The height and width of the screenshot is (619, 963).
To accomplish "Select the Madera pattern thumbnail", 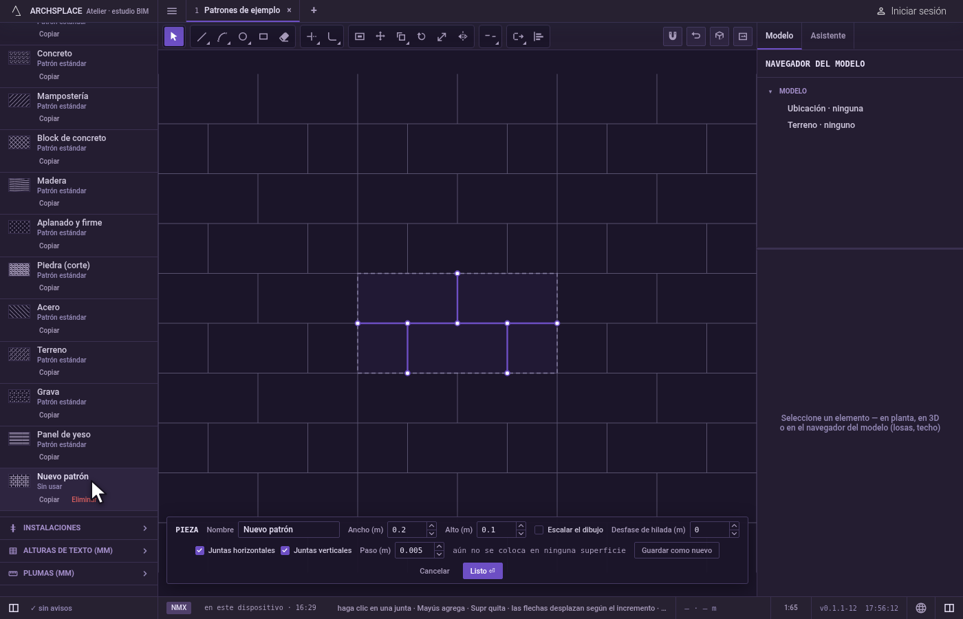I will tap(19, 185).
